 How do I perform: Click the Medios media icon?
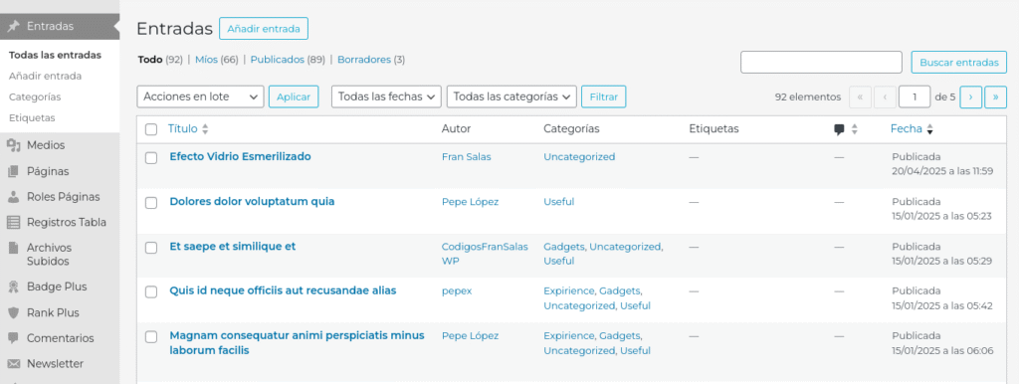click(x=13, y=145)
